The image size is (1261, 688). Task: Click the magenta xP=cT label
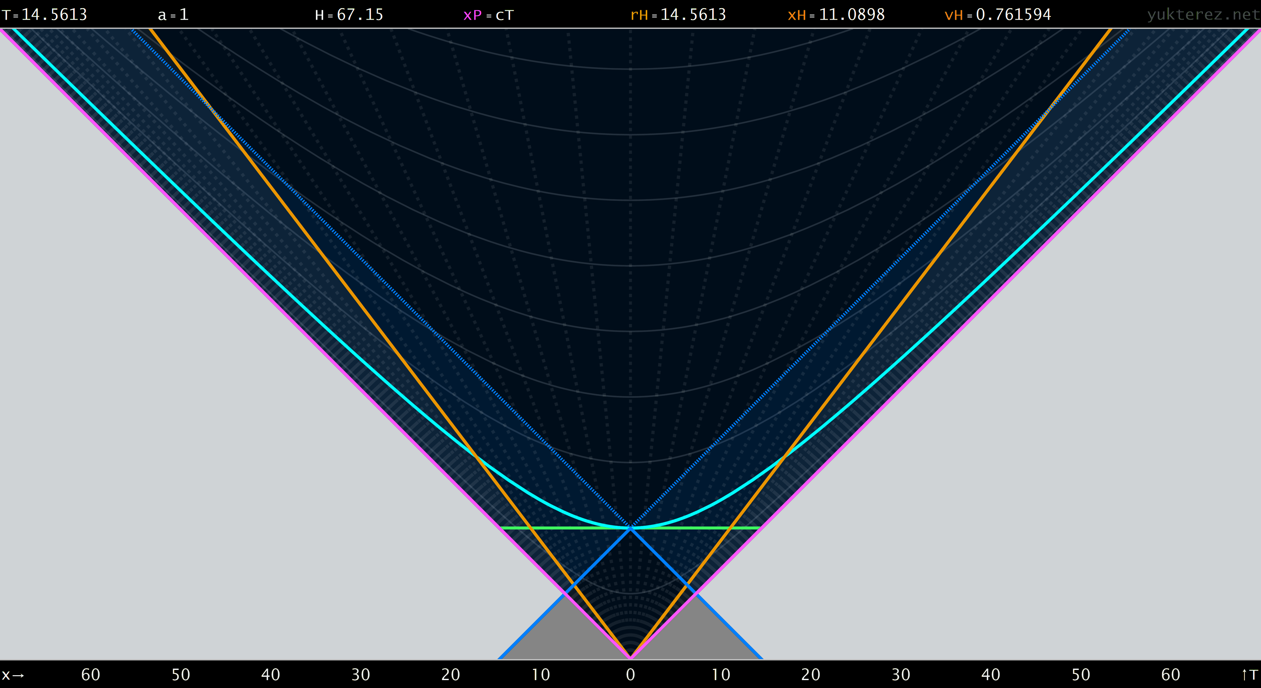coord(489,15)
